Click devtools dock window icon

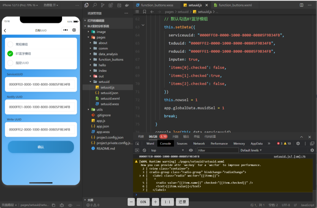(x=312, y=144)
